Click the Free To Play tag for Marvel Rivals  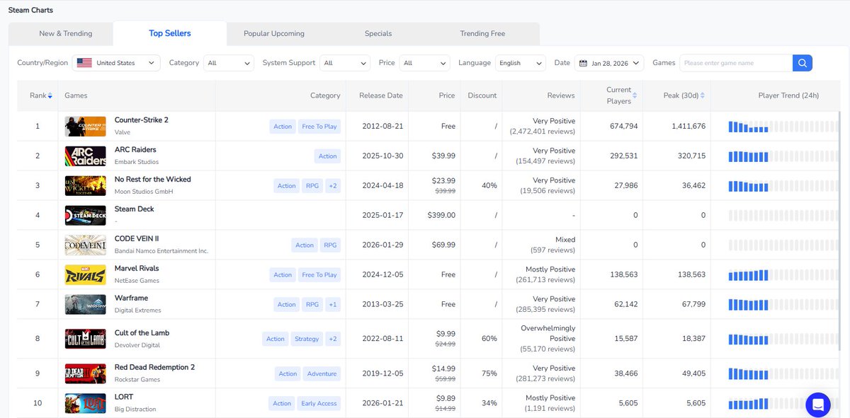tap(319, 275)
